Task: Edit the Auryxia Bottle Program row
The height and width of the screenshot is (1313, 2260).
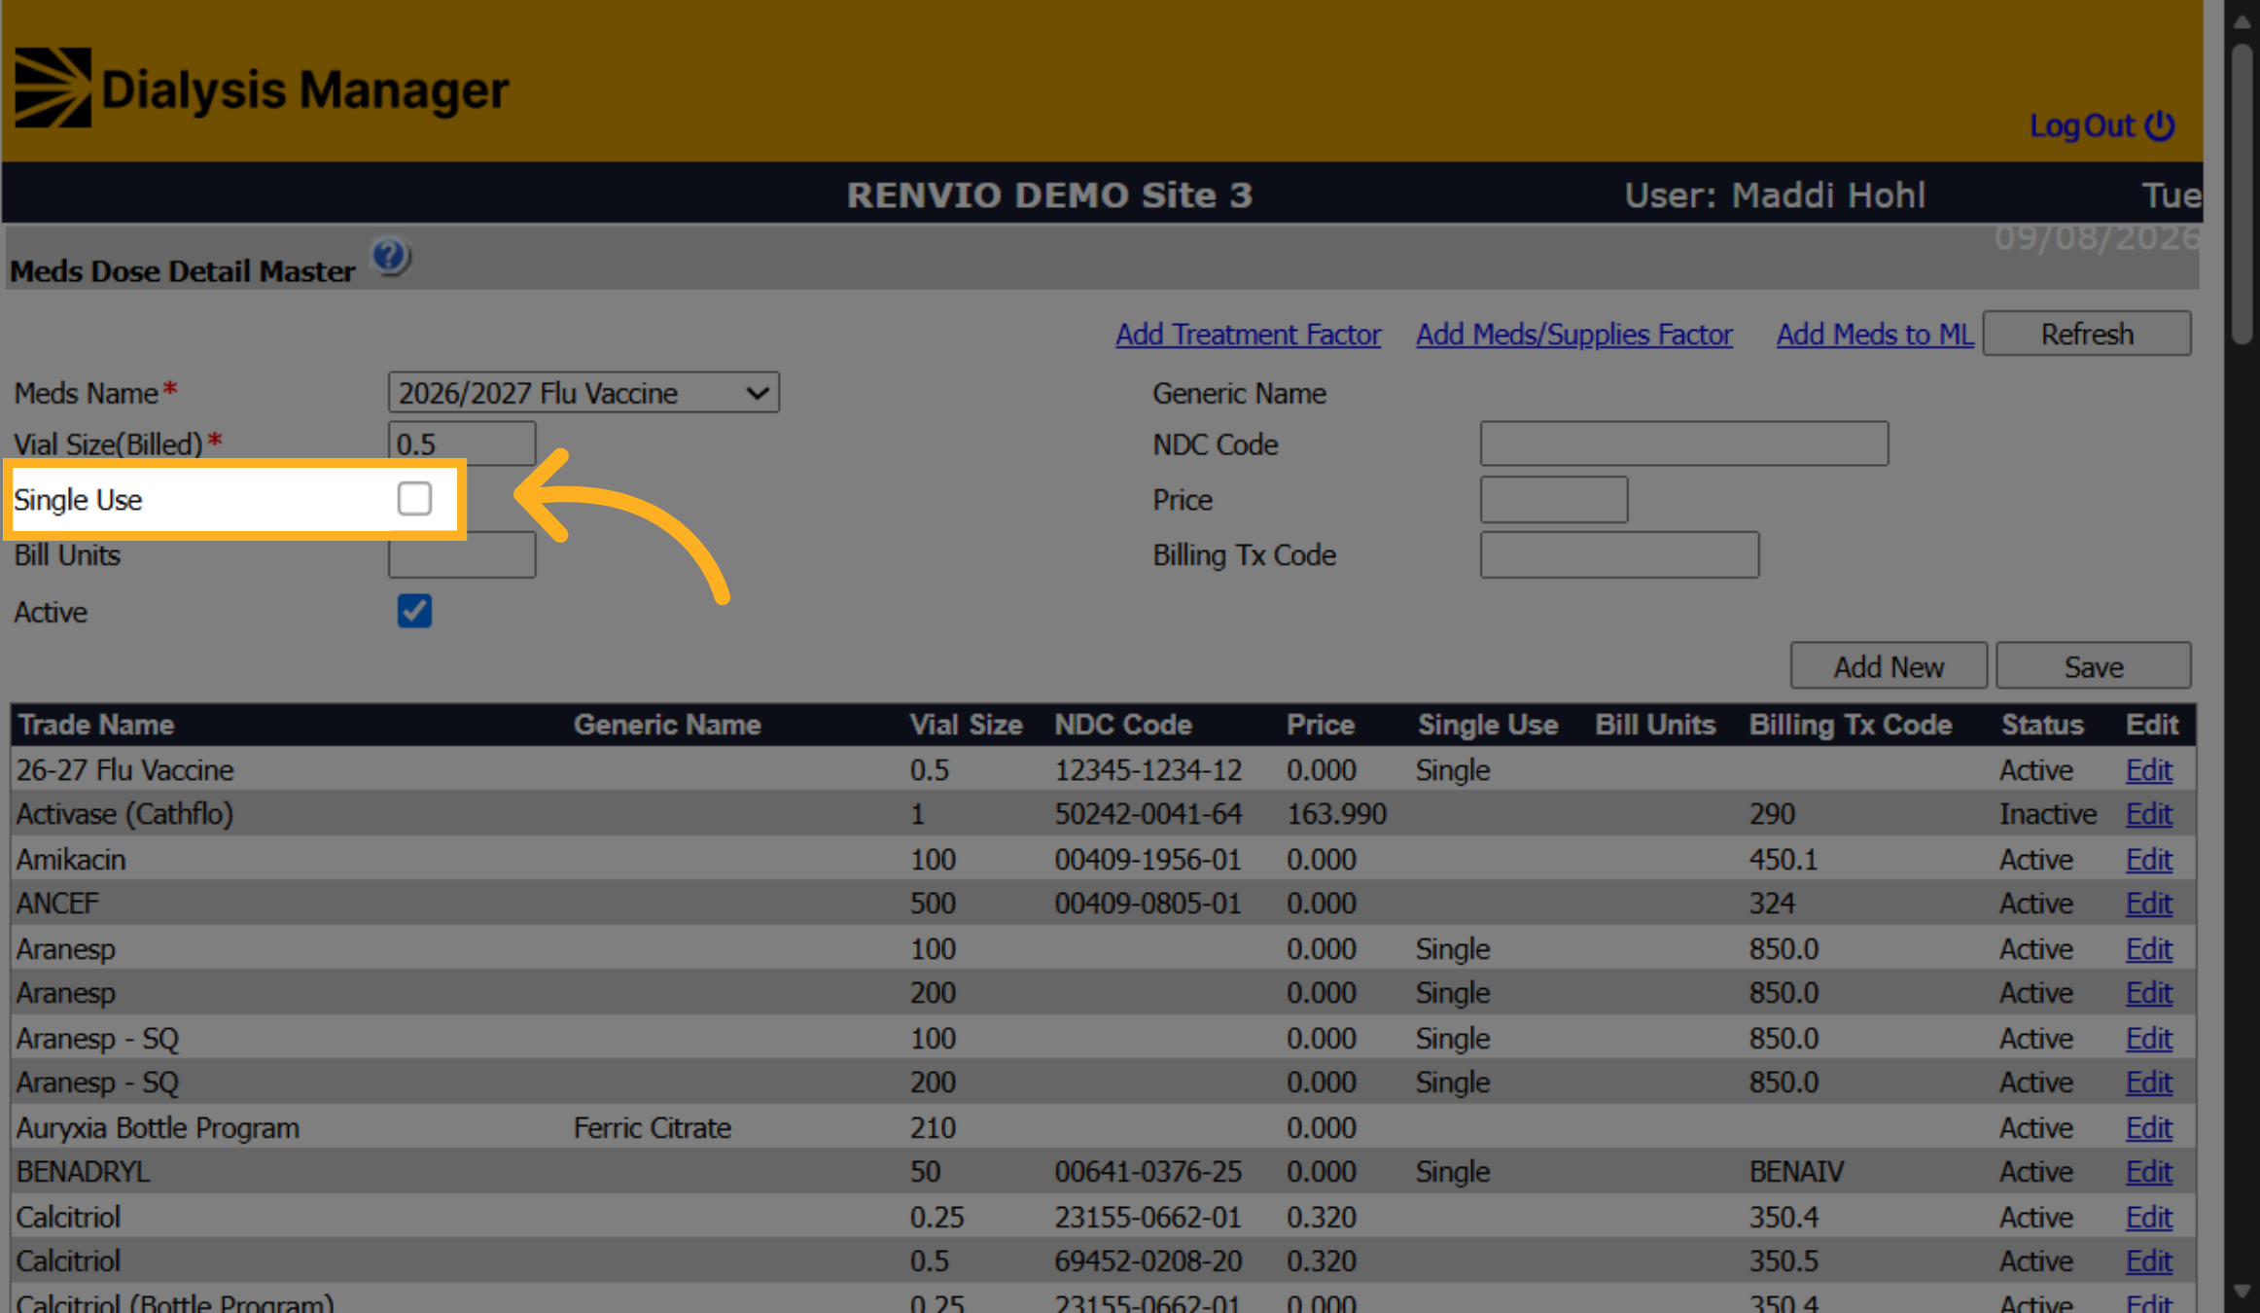Action: point(2148,1128)
